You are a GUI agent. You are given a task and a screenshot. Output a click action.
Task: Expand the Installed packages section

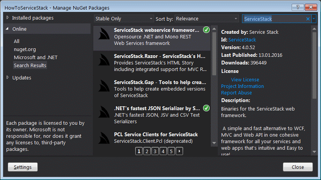click(8, 18)
